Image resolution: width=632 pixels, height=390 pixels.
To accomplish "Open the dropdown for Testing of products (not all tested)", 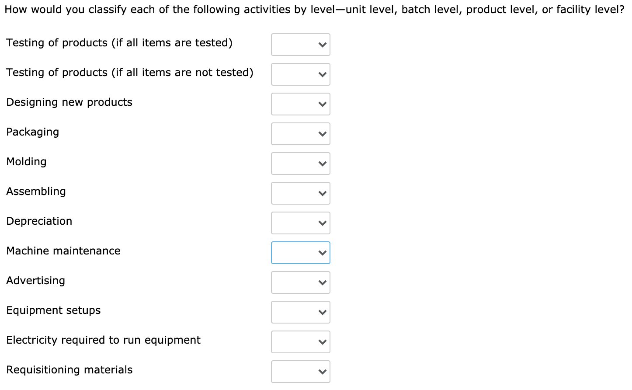I will tap(300, 74).
